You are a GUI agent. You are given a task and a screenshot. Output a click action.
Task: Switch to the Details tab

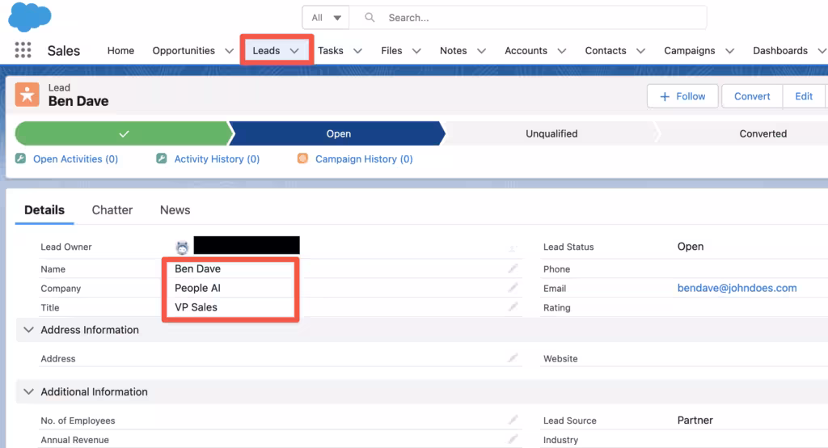click(x=44, y=210)
